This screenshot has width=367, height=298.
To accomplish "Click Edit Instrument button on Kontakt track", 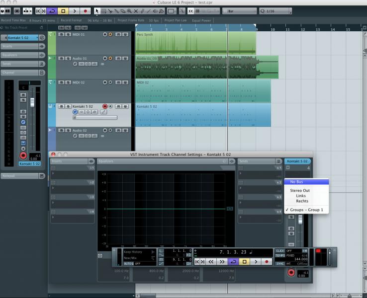I will (x=103, y=112).
